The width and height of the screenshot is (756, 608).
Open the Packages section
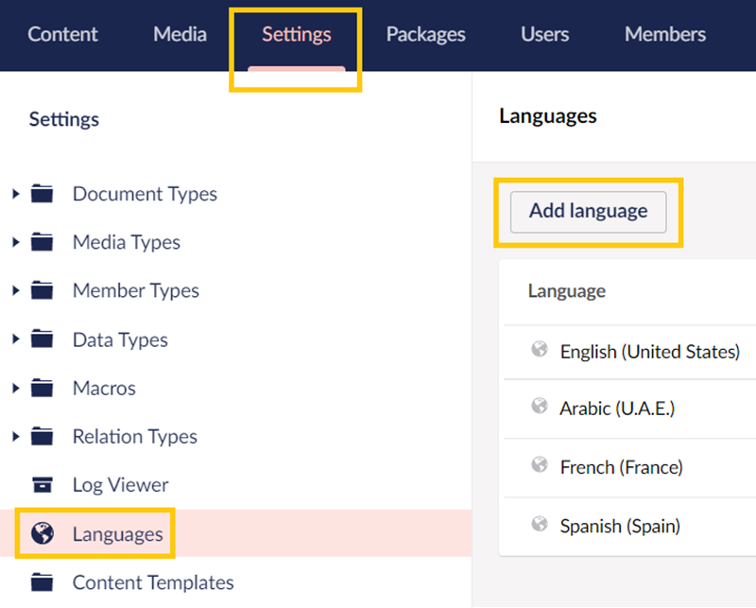pos(425,34)
